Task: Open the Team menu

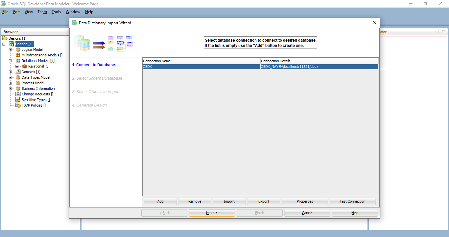Action: (42, 12)
